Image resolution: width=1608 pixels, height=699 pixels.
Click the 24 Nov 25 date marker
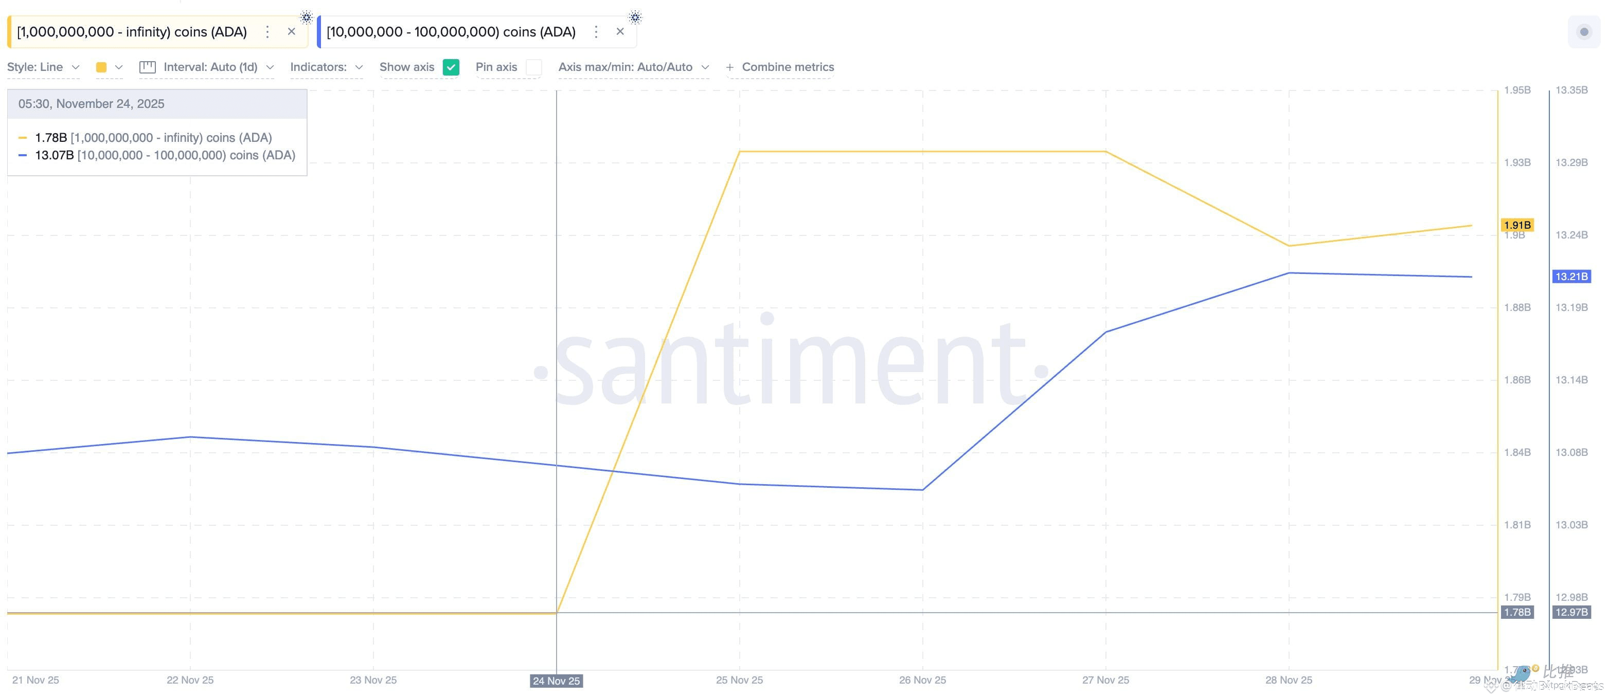pos(556,680)
